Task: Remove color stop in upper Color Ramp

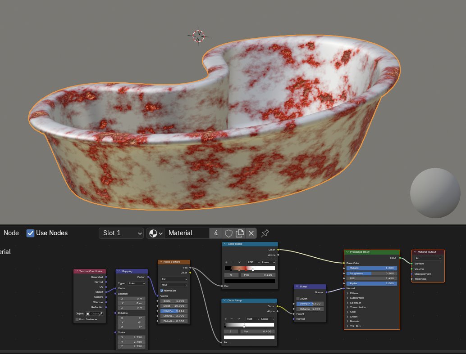Action: tap(232, 262)
